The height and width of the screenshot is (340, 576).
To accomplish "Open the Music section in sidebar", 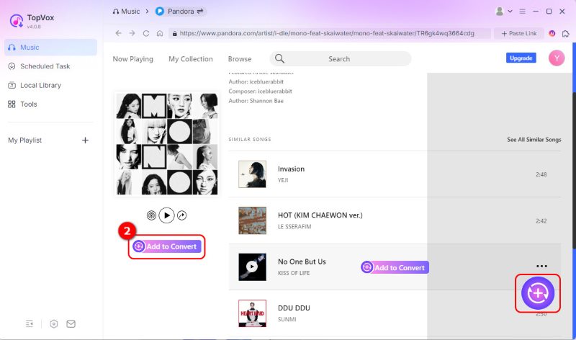I will pos(50,48).
